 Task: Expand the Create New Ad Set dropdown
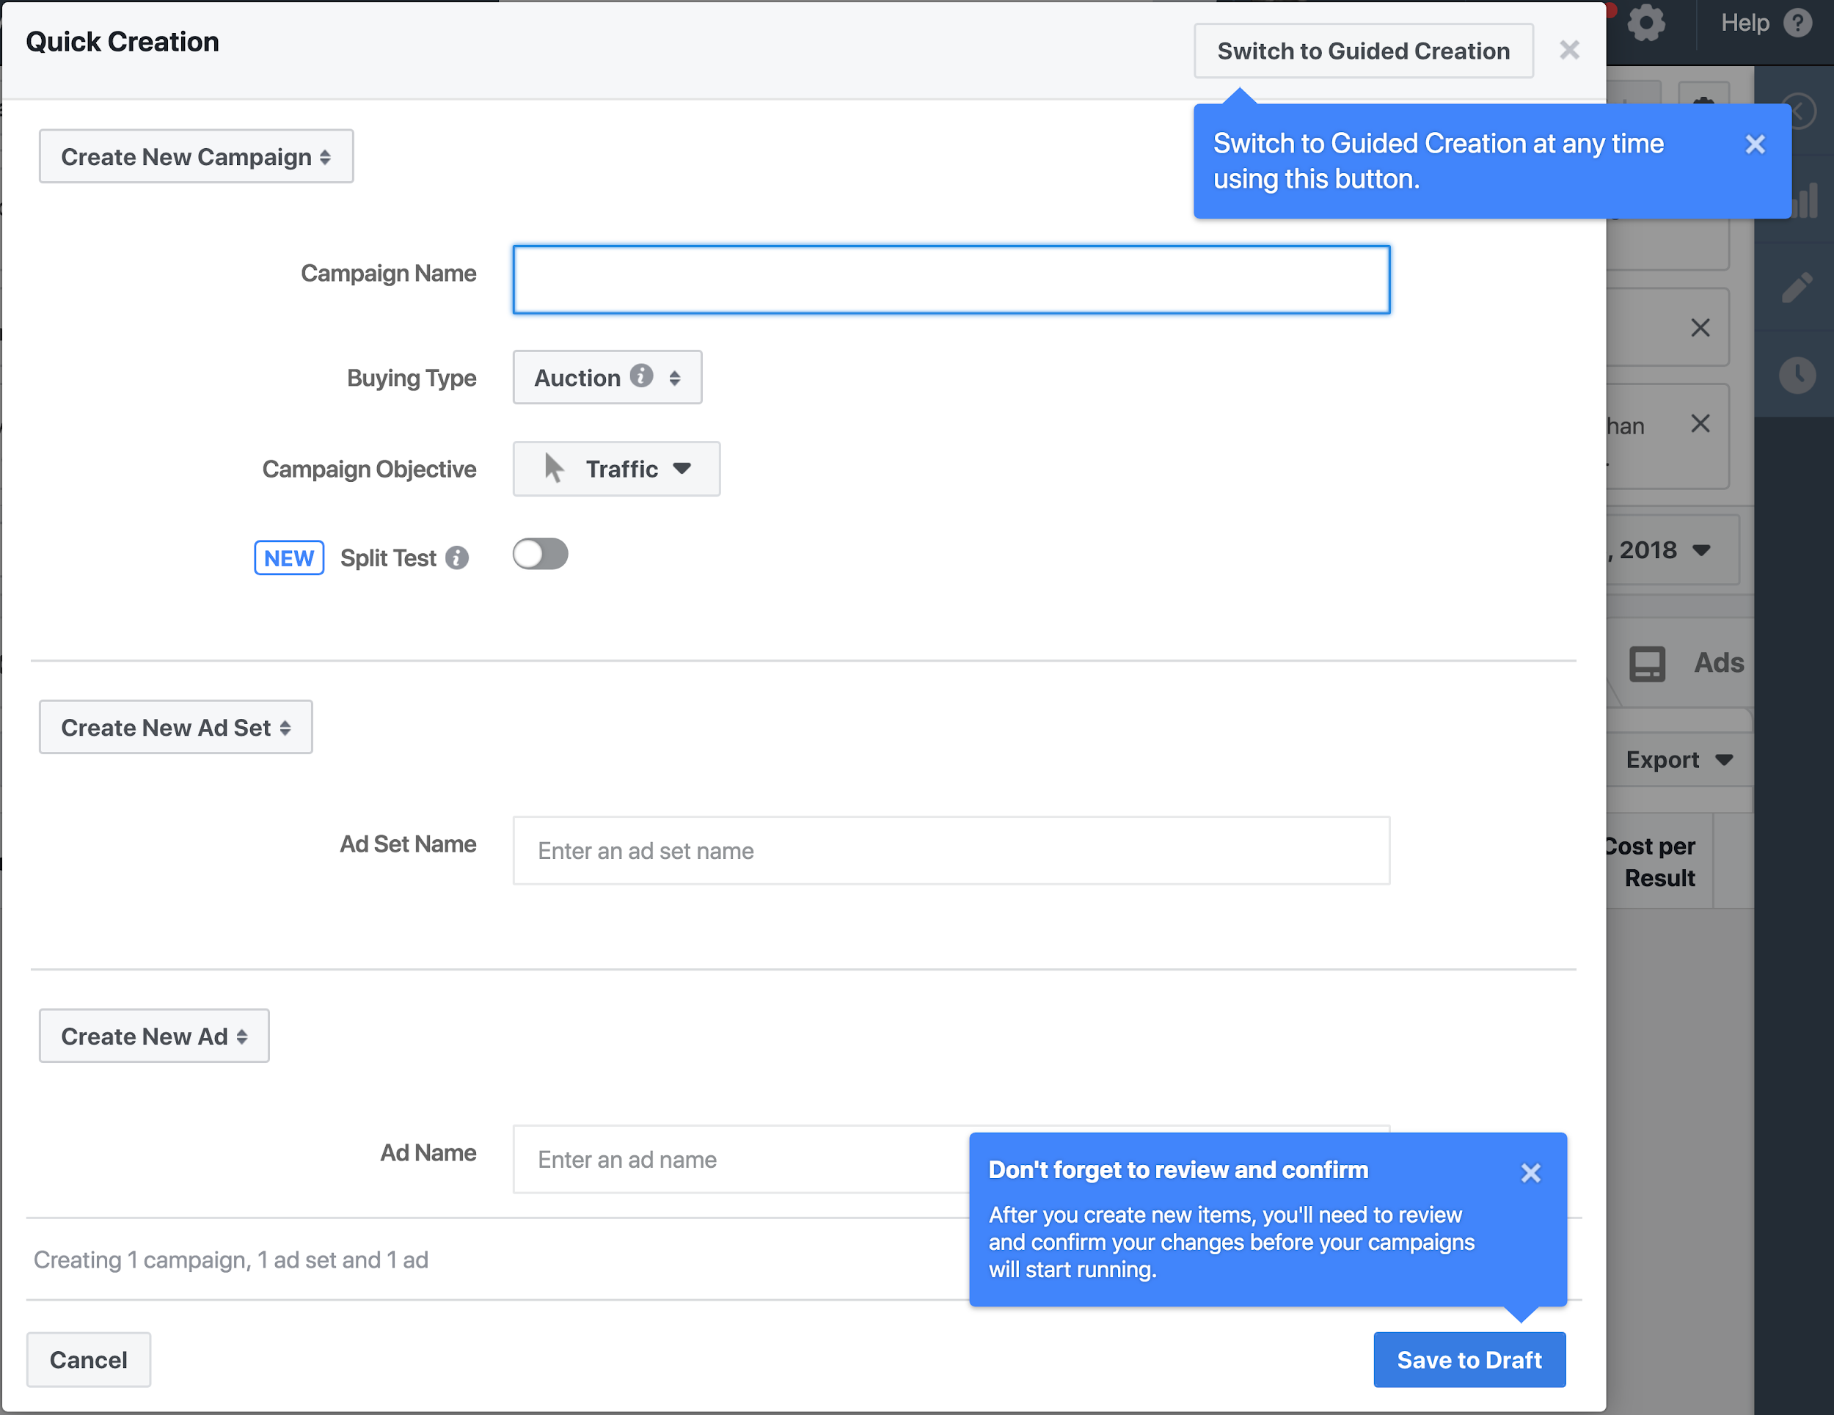tap(175, 727)
